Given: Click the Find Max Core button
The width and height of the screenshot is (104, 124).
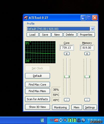Looking at the screenshot, I should click(x=37, y=85).
